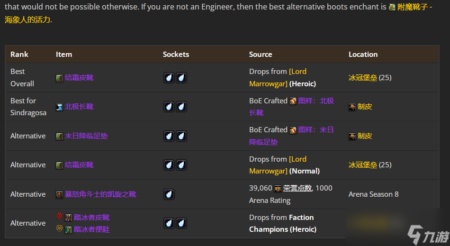The width and height of the screenshot is (450, 246).
Task: Click the pattern icon before 图样：北极长靴
Action: click(293, 101)
